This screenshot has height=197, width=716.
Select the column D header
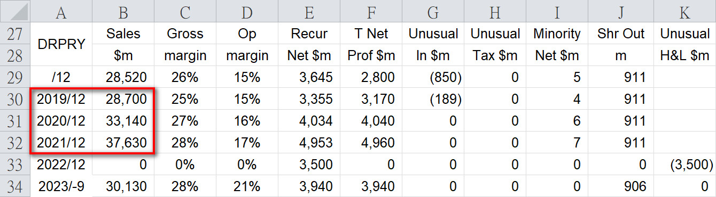[247, 11]
